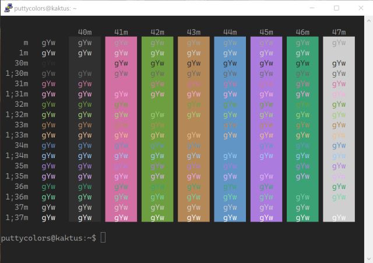Maximize the PuTTY terminal window

tap(336, 8)
